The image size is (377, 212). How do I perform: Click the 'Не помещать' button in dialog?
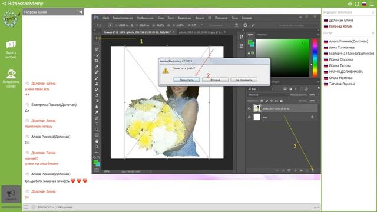pyautogui.click(x=244, y=80)
